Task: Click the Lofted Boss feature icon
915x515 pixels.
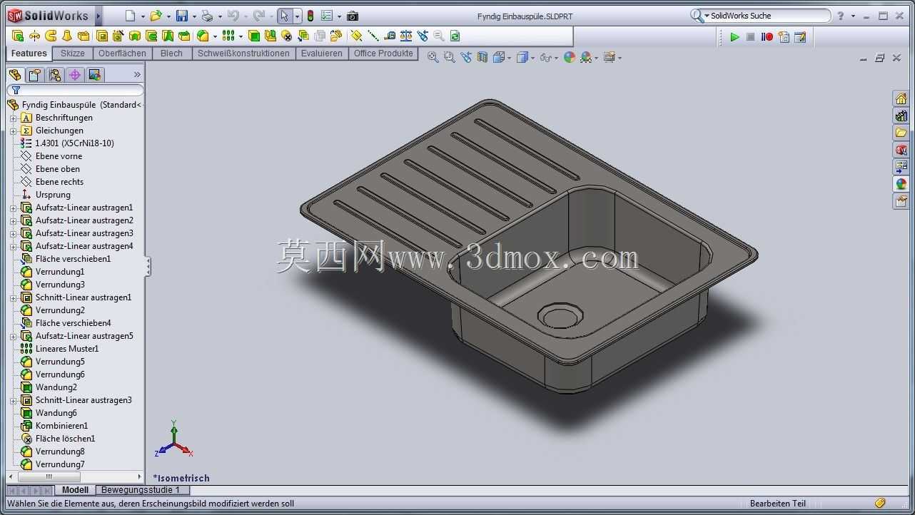Action: [67, 36]
